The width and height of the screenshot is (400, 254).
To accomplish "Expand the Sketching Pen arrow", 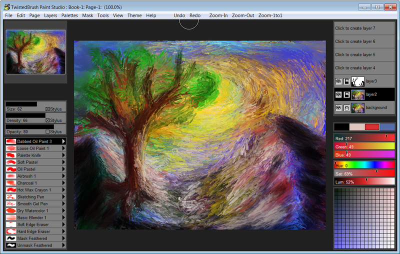I will [x=63, y=196].
